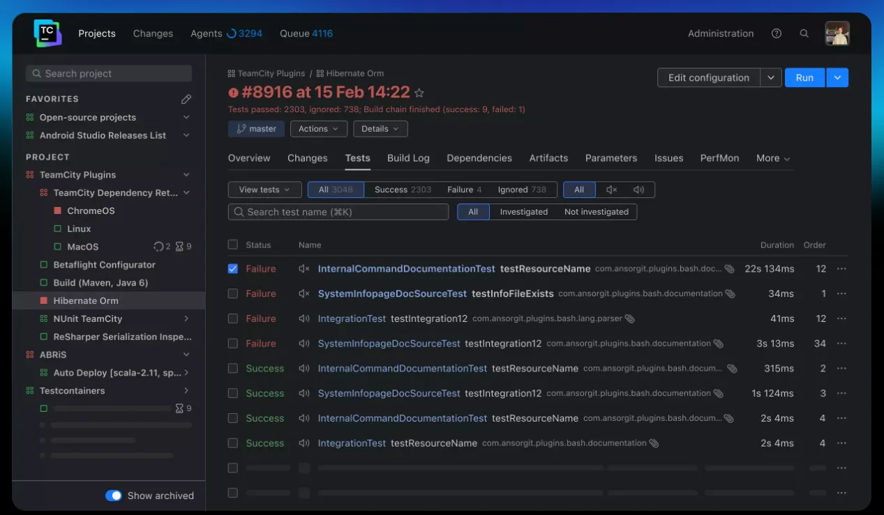Click mute icon on testInfoFileExists row
The image size is (884, 515).
coord(304,294)
